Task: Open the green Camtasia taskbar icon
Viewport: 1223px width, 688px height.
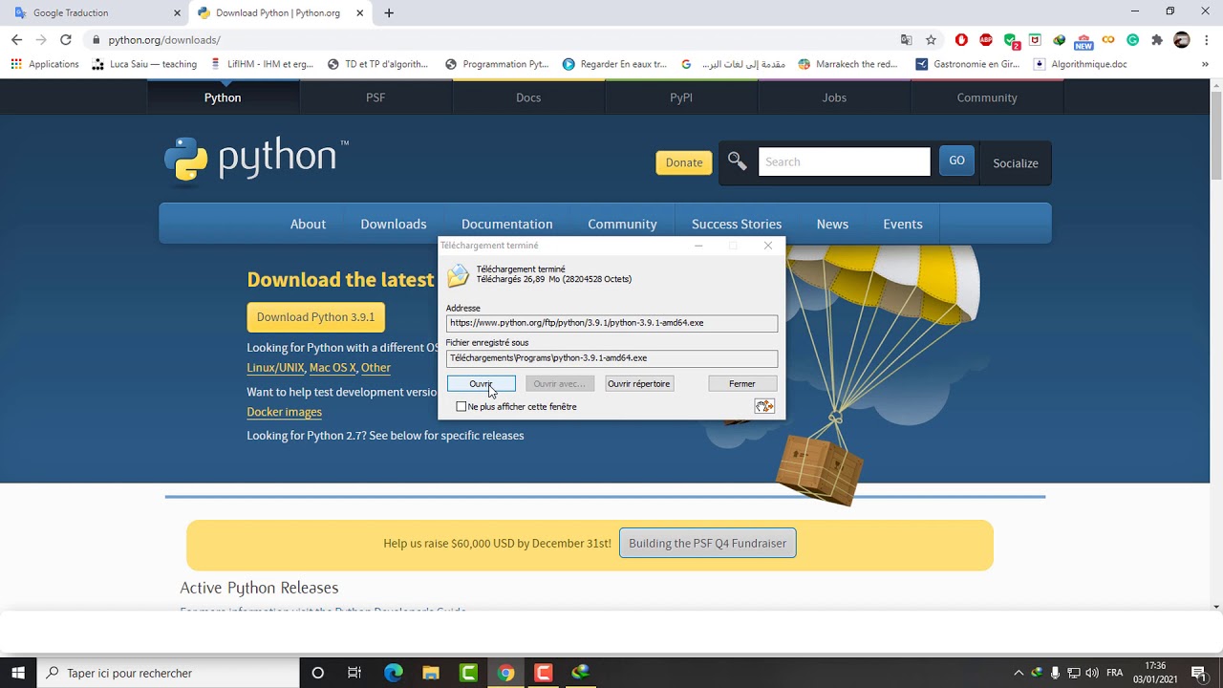Action: tap(468, 673)
